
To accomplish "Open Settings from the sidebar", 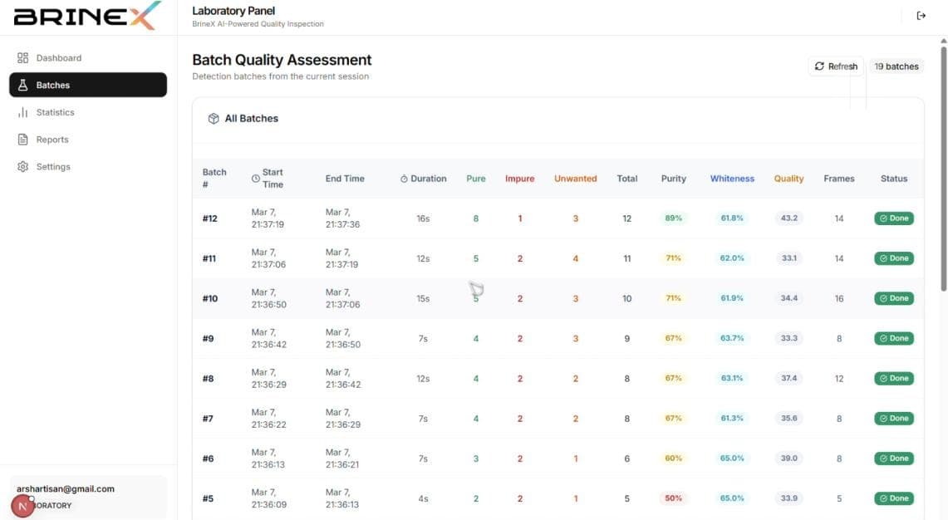I will coord(88,167).
